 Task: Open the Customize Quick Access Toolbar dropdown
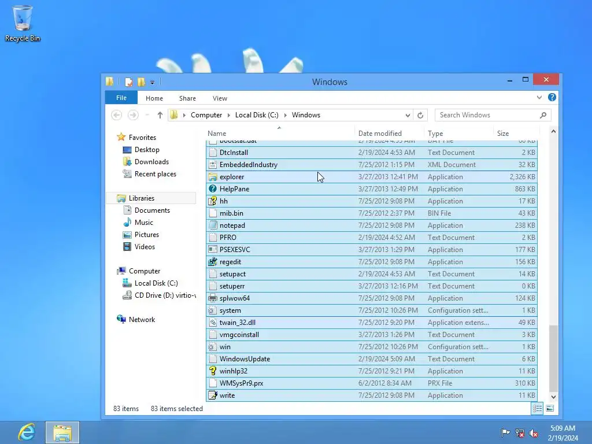152,82
